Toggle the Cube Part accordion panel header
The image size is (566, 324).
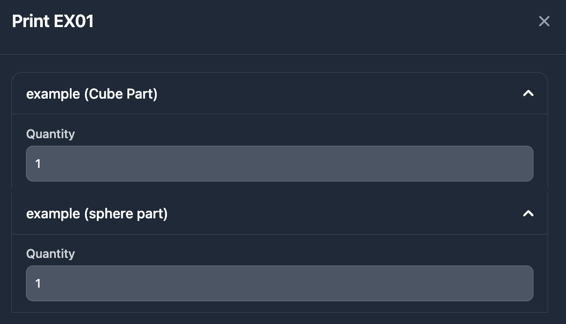tap(279, 94)
